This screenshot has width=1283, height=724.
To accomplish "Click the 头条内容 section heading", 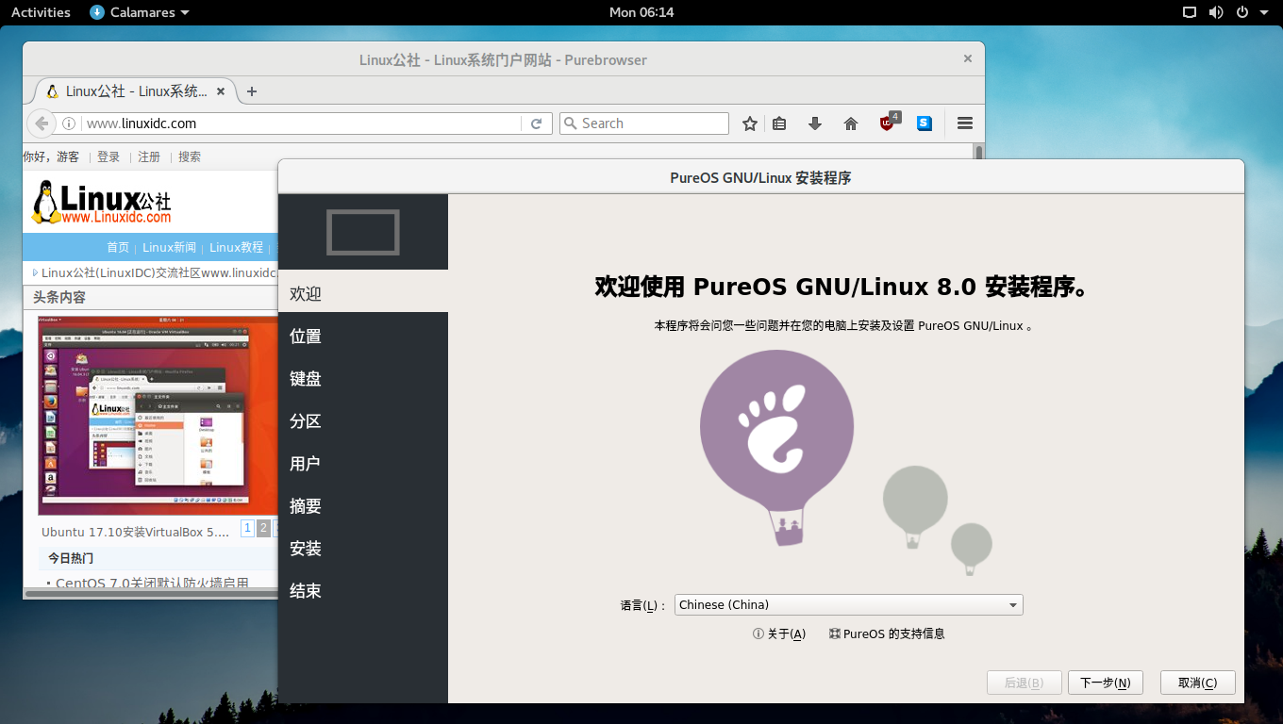I will click(59, 297).
